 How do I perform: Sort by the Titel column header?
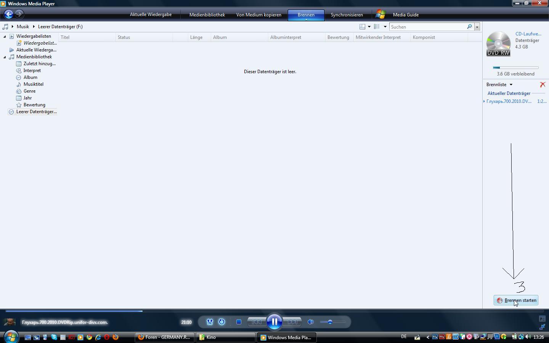pyautogui.click(x=87, y=37)
